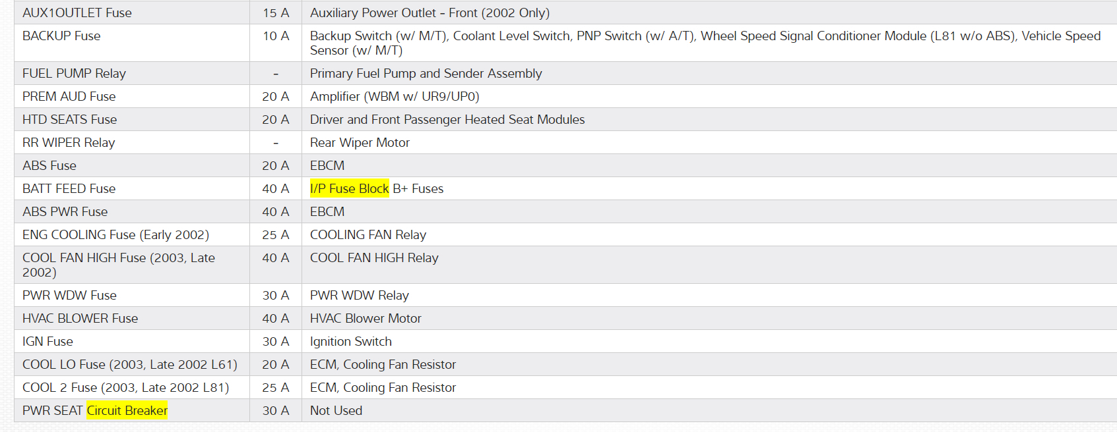Select the HVAC Blower Motor description

[x=366, y=319]
